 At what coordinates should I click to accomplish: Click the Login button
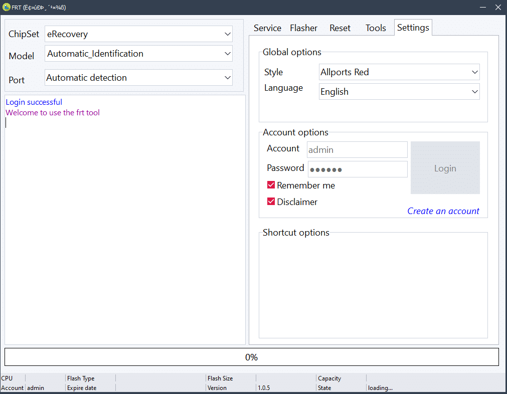(x=445, y=168)
